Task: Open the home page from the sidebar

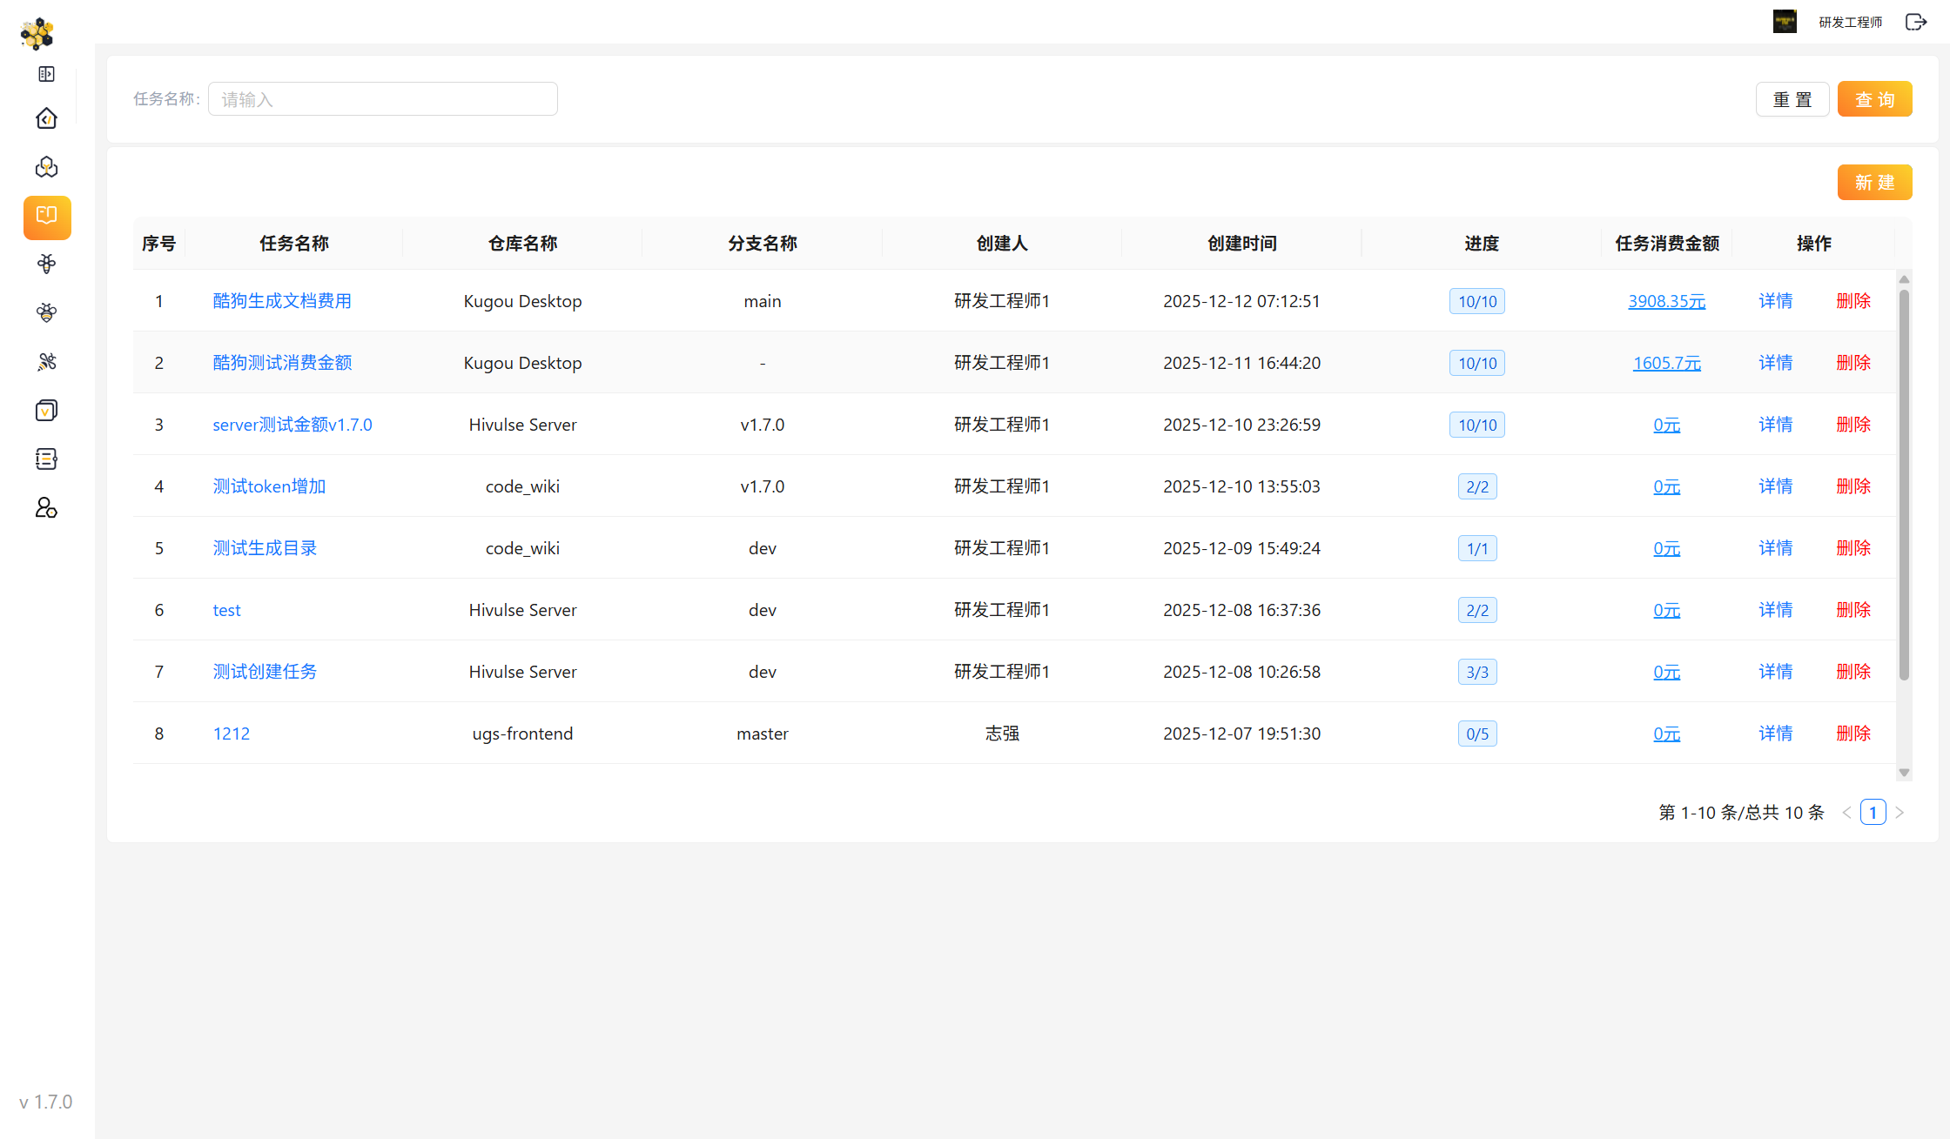Action: (46, 118)
